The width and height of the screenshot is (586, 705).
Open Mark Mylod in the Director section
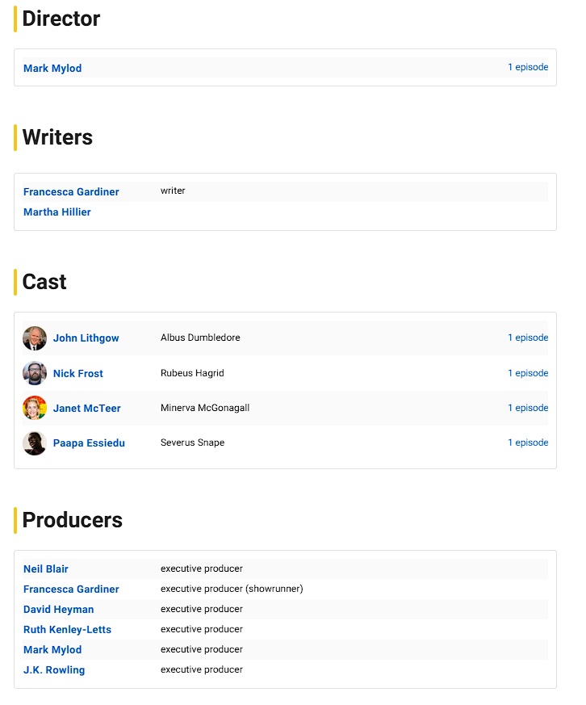pos(52,69)
